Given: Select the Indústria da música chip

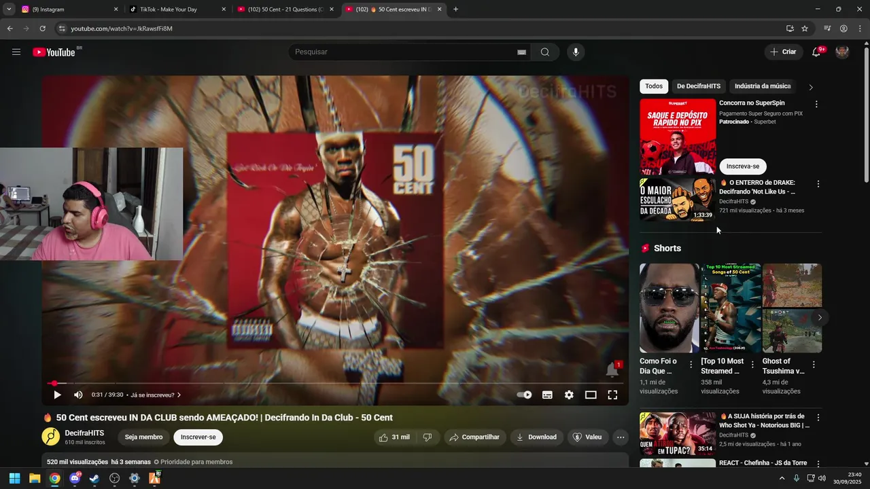Looking at the screenshot, I should tap(763, 86).
